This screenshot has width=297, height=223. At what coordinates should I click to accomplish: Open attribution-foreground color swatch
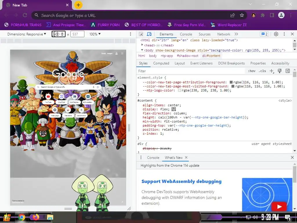[x=231, y=82]
